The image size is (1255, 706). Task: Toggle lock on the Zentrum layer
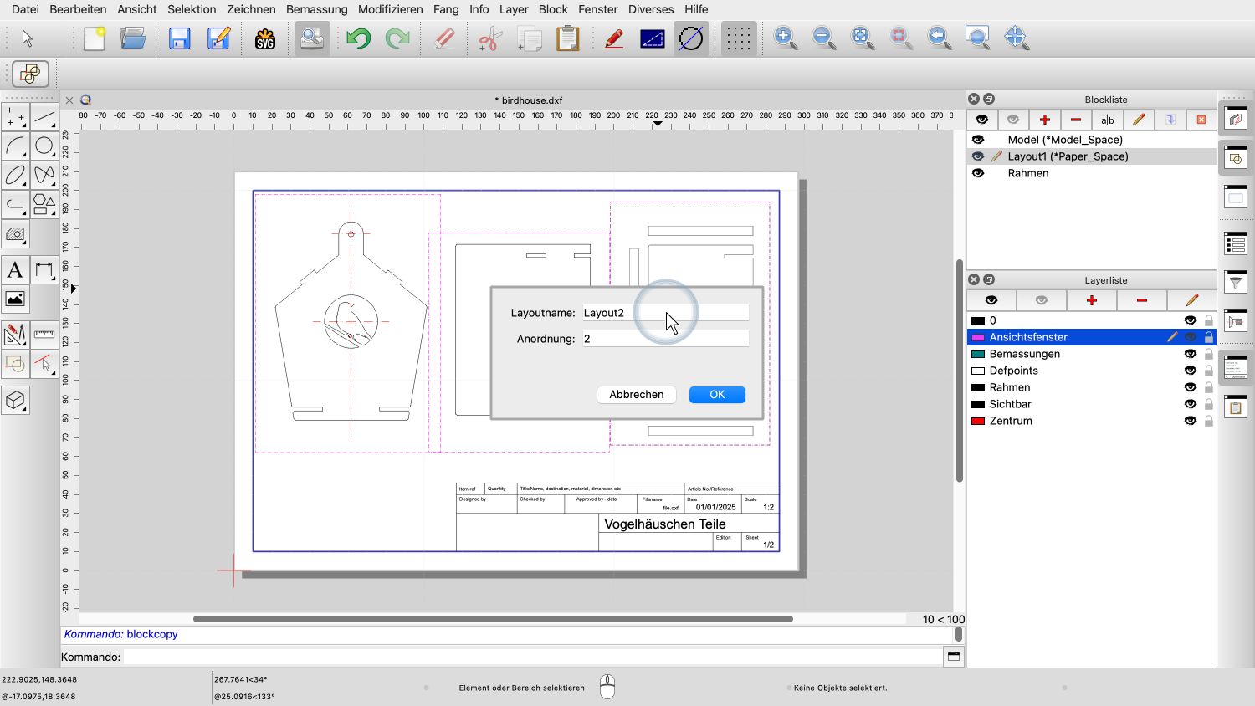click(1209, 421)
